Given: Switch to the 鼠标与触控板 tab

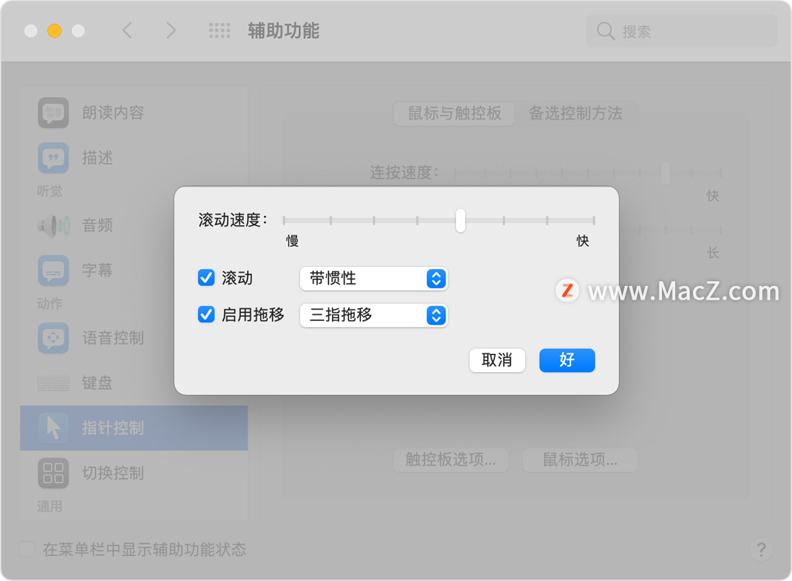Looking at the screenshot, I should 455,114.
